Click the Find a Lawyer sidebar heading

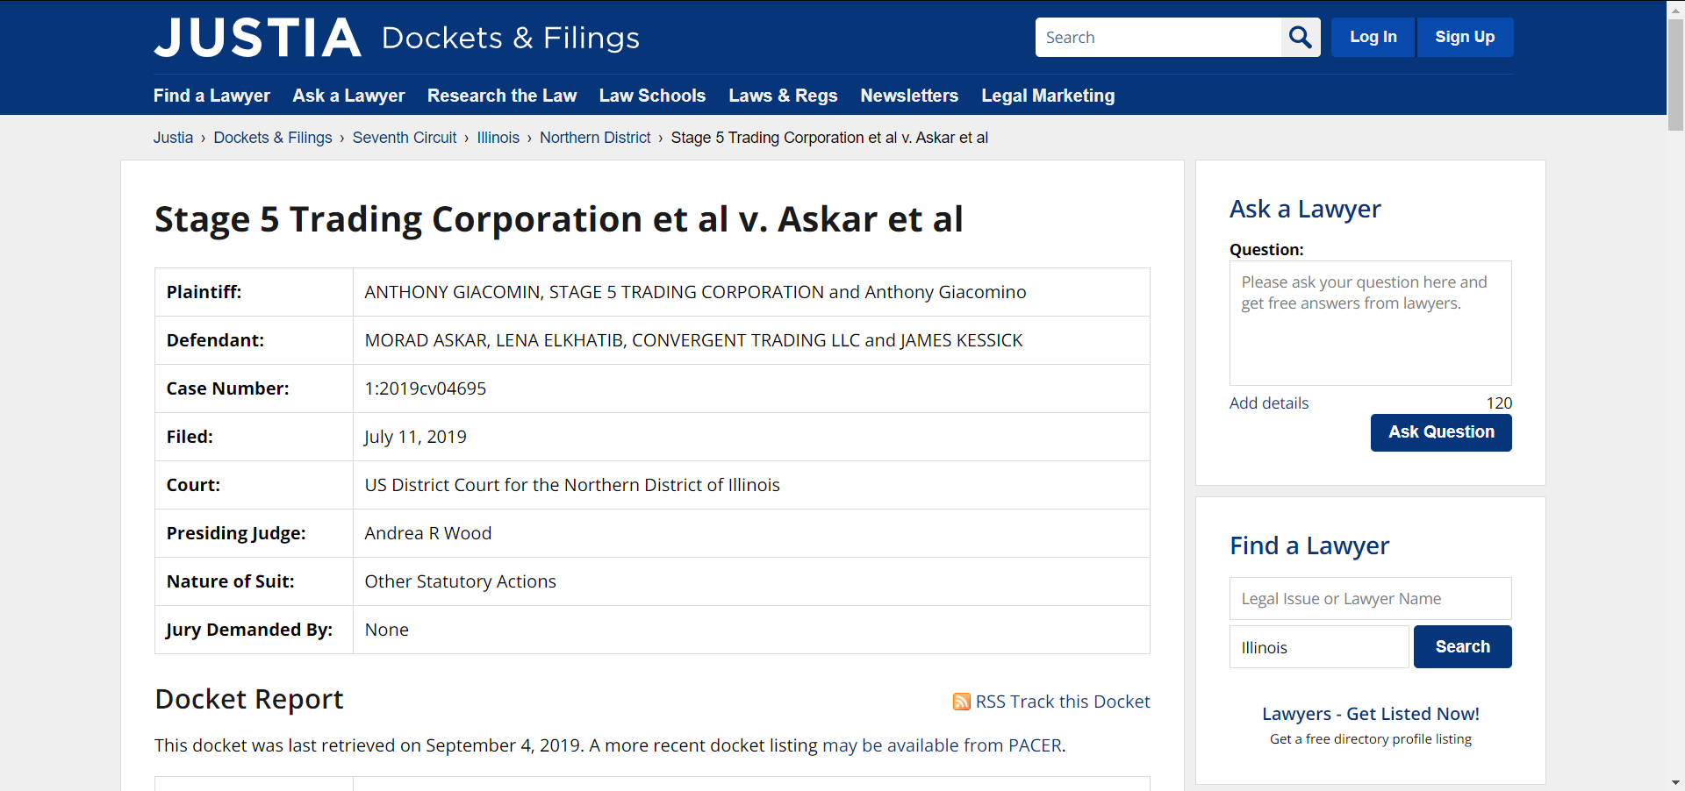[1309, 545]
